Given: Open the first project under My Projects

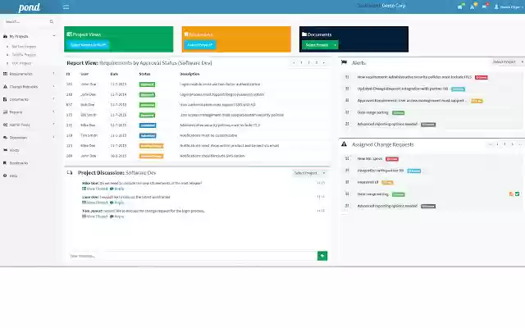Looking at the screenshot, I should click(x=24, y=47).
